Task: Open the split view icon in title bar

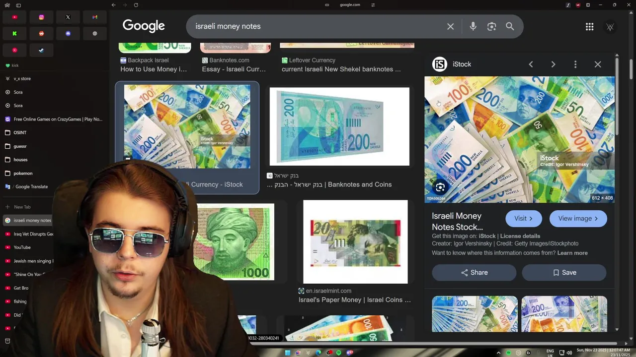Action: [x=588, y=5]
